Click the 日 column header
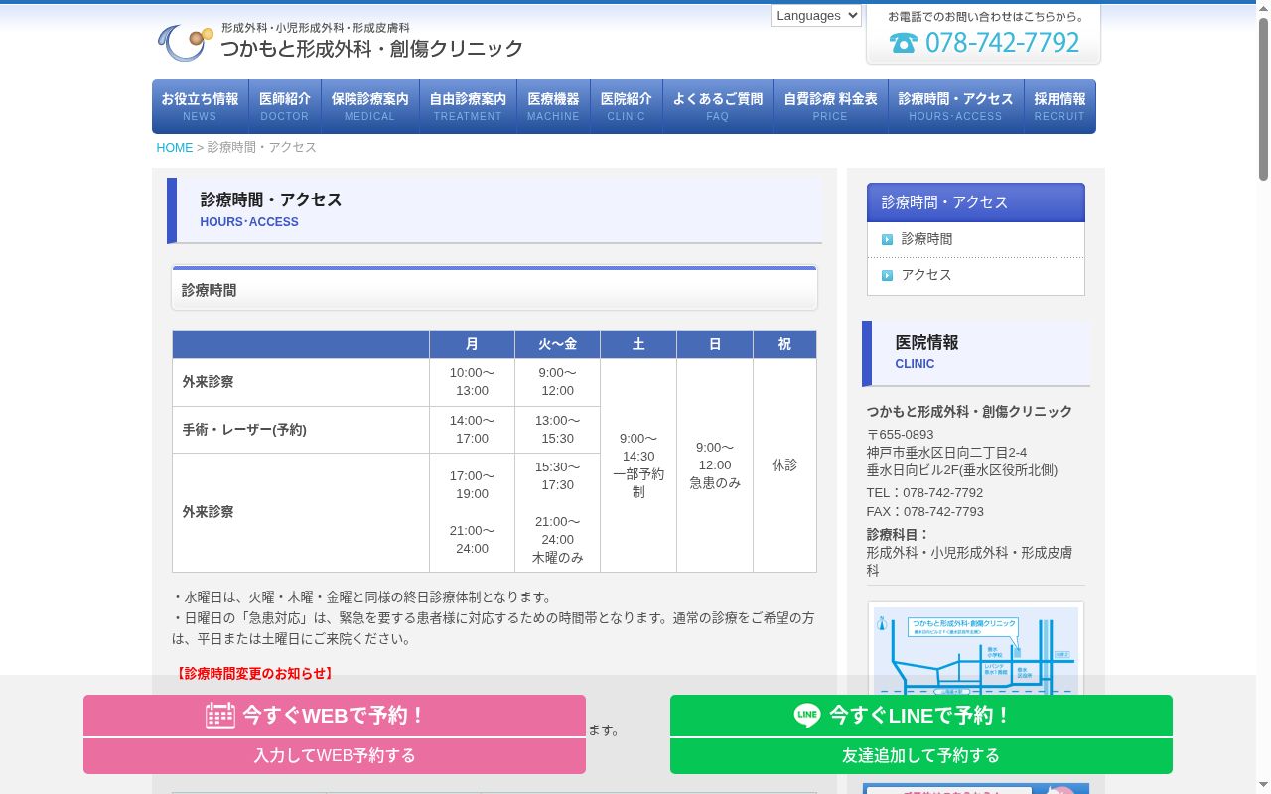The width and height of the screenshot is (1271, 794). coord(715,344)
